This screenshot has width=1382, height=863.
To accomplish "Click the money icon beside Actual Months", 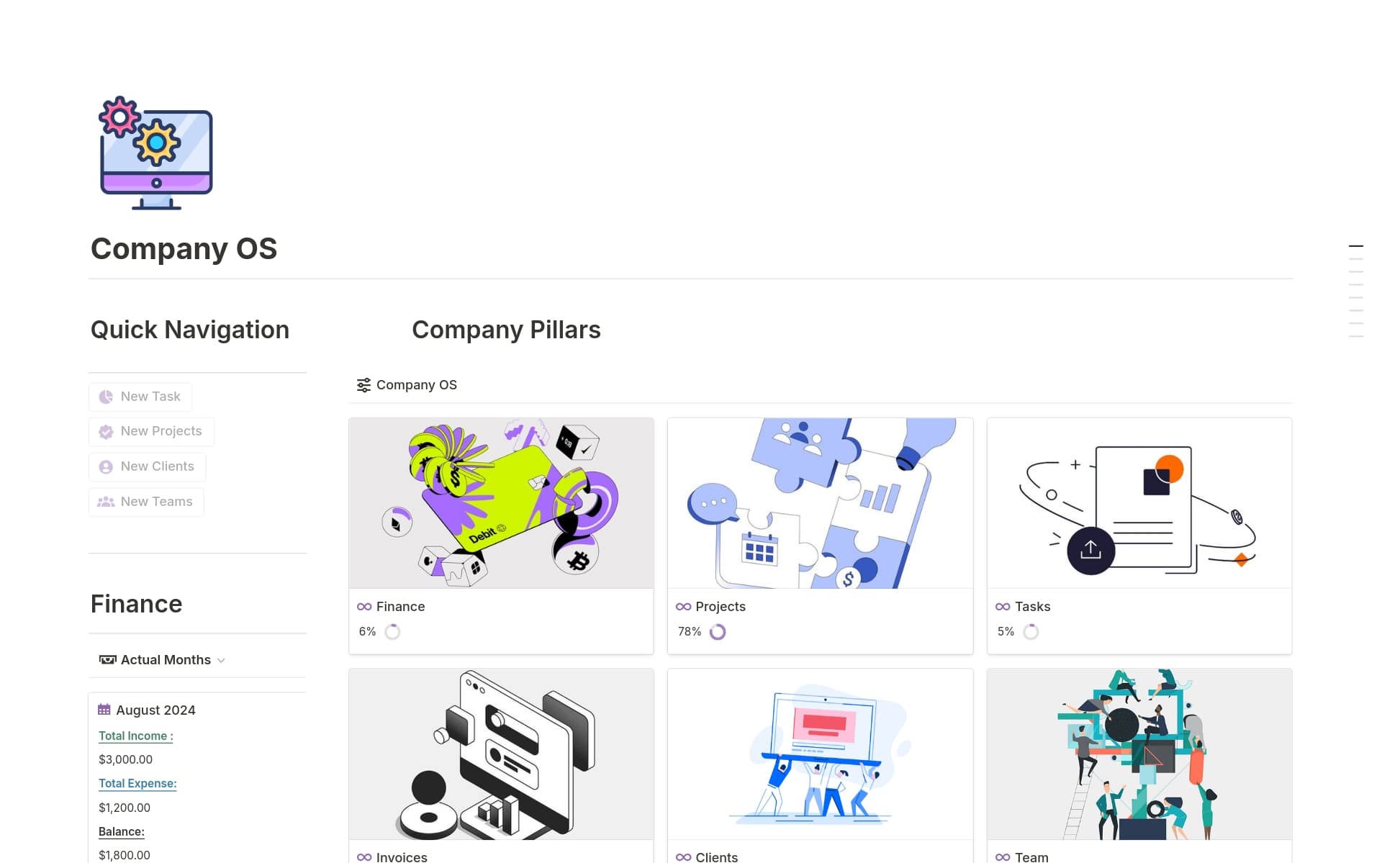I will [107, 659].
